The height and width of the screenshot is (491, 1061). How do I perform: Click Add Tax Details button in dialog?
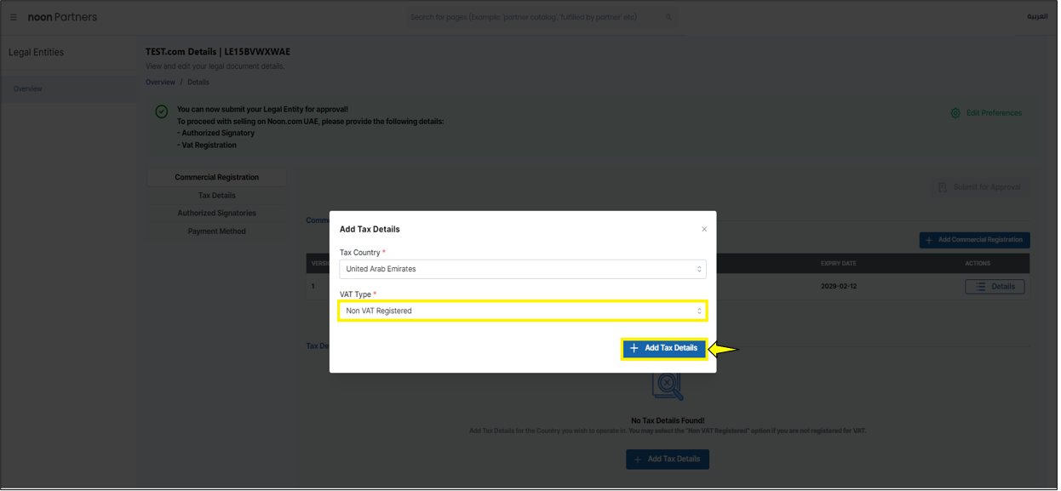click(x=664, y=348)
